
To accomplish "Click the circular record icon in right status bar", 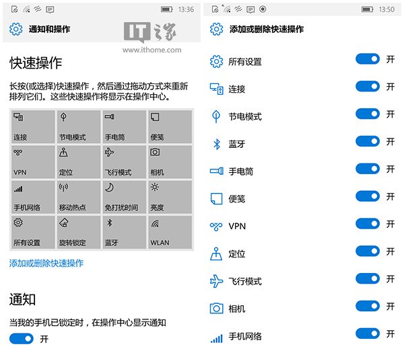I will click(263, 9).
